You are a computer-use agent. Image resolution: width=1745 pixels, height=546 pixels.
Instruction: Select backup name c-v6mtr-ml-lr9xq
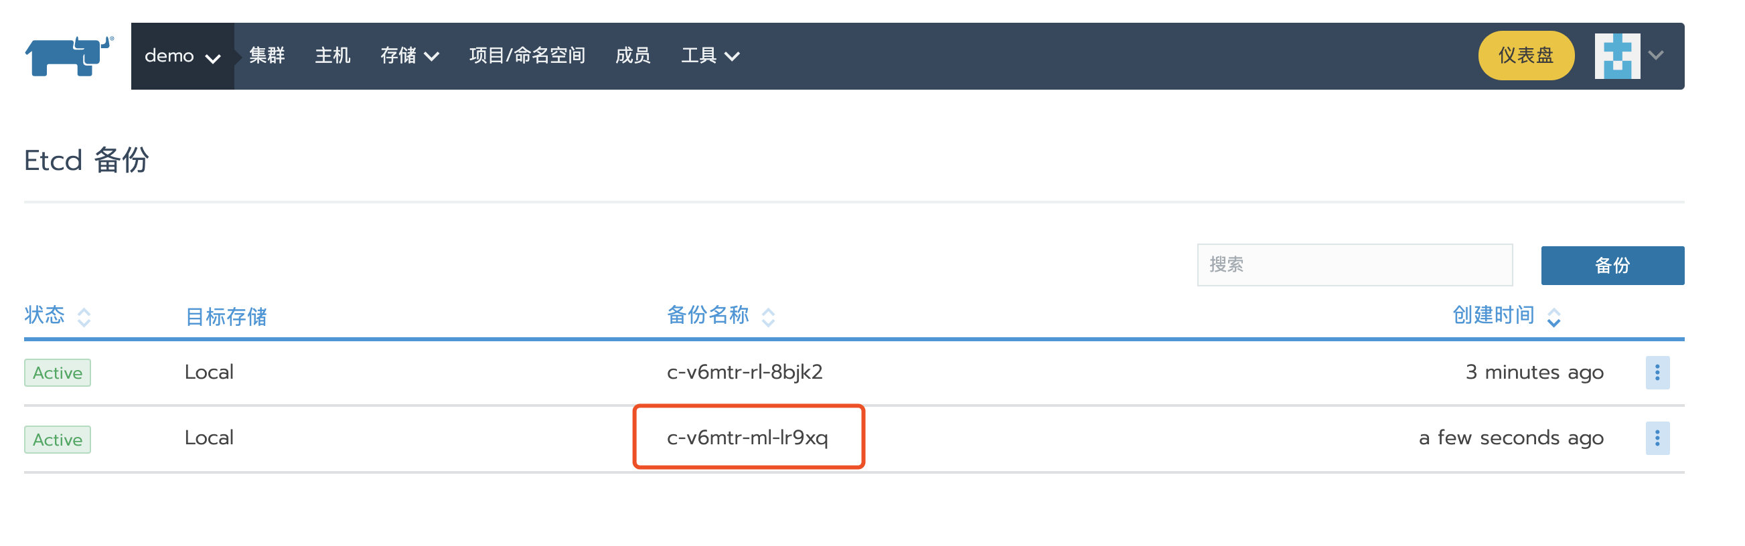(747, 438)
